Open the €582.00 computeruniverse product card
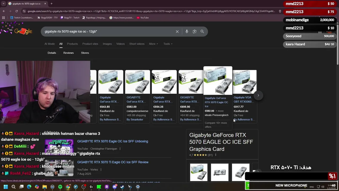 137,96
